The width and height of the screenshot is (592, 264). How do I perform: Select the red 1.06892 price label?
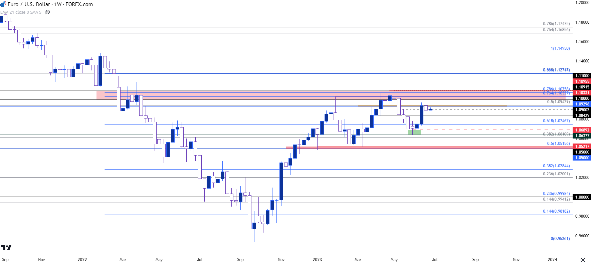coord(582,130)
